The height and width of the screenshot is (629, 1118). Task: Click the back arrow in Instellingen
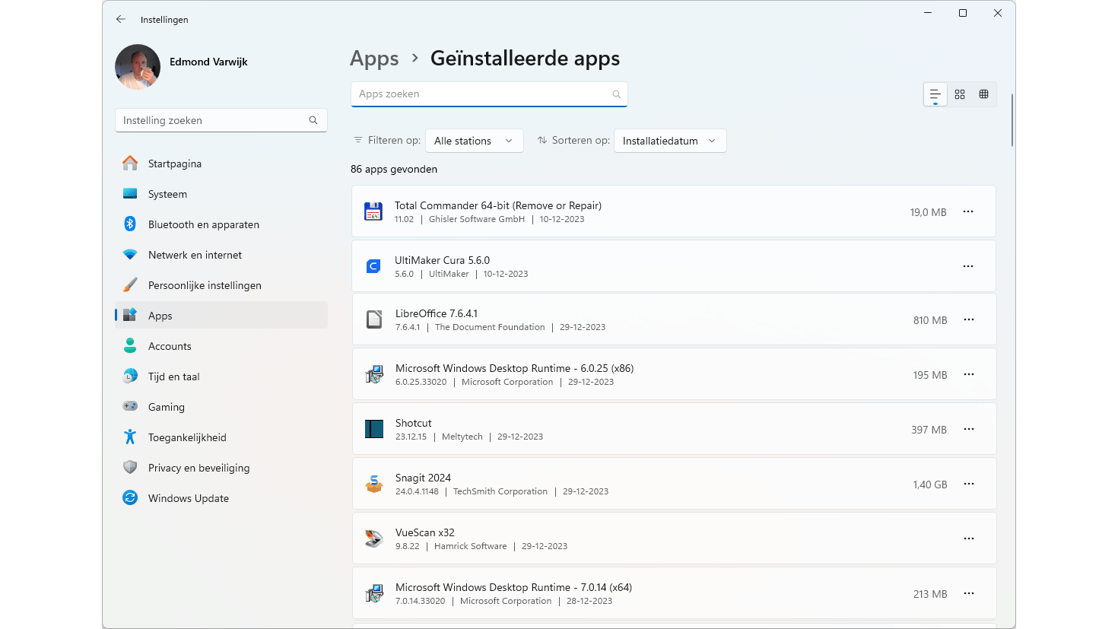pyautogui.click(x=121, y=20)
